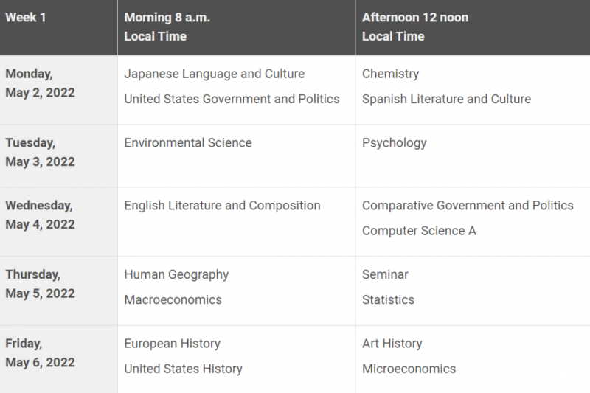
Task: Select the Chemistry exam entry
Action: 391,74
